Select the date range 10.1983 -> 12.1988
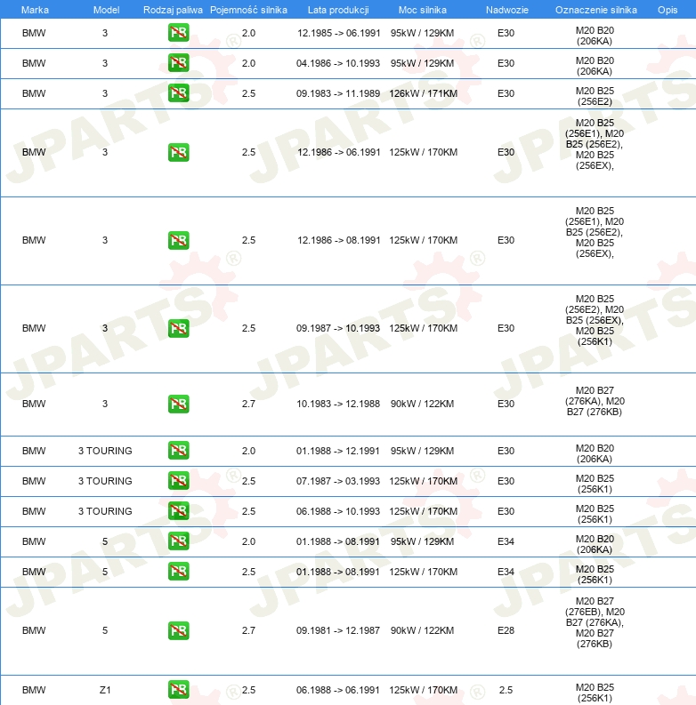 (338, 404)
